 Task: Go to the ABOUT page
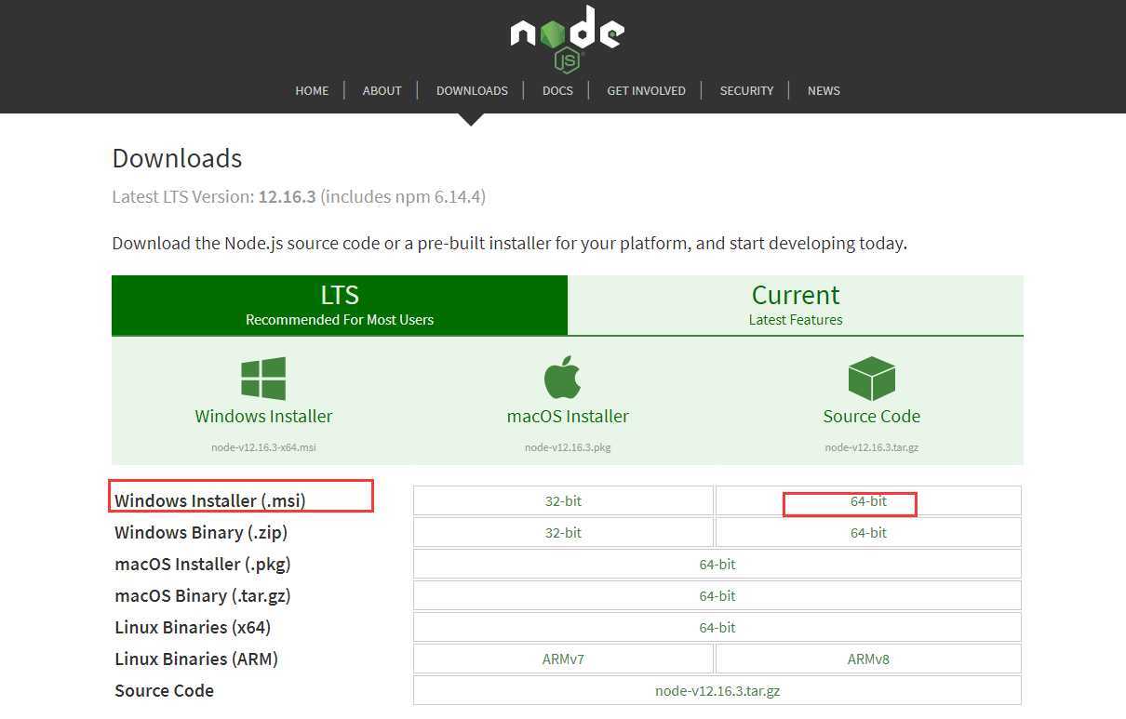(x=382, y=90)
